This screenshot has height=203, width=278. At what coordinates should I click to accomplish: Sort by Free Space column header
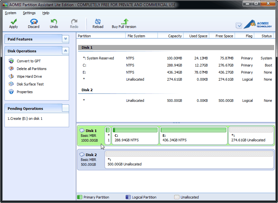pyautogui.click(x=222, y=36)
